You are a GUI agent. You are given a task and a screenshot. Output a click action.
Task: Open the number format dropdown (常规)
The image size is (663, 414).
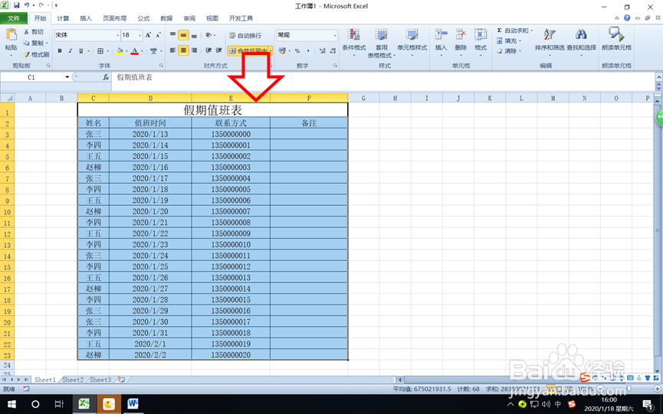(335, 35)
